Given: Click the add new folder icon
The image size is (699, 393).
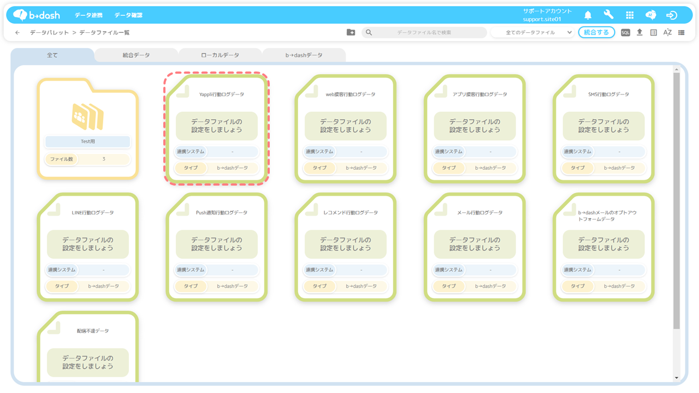Looking at the screenshot, I should [x=351, y=33].
